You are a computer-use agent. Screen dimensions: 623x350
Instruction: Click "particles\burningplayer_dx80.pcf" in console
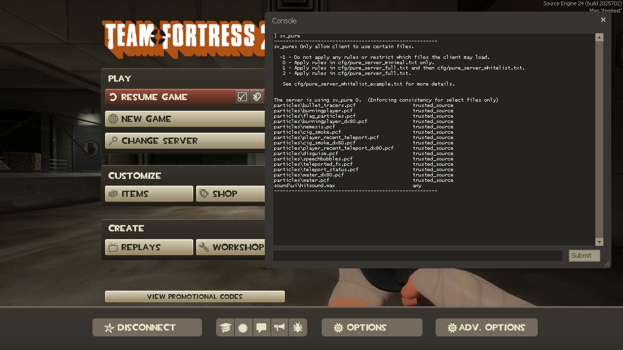point(320,122)
